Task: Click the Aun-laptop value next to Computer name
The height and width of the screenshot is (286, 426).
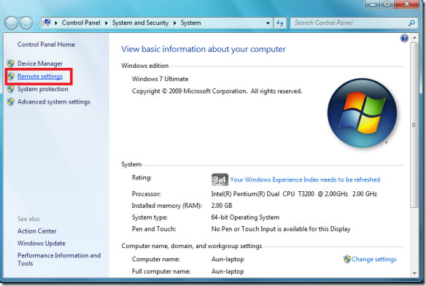Action: [x=228, y=259]
